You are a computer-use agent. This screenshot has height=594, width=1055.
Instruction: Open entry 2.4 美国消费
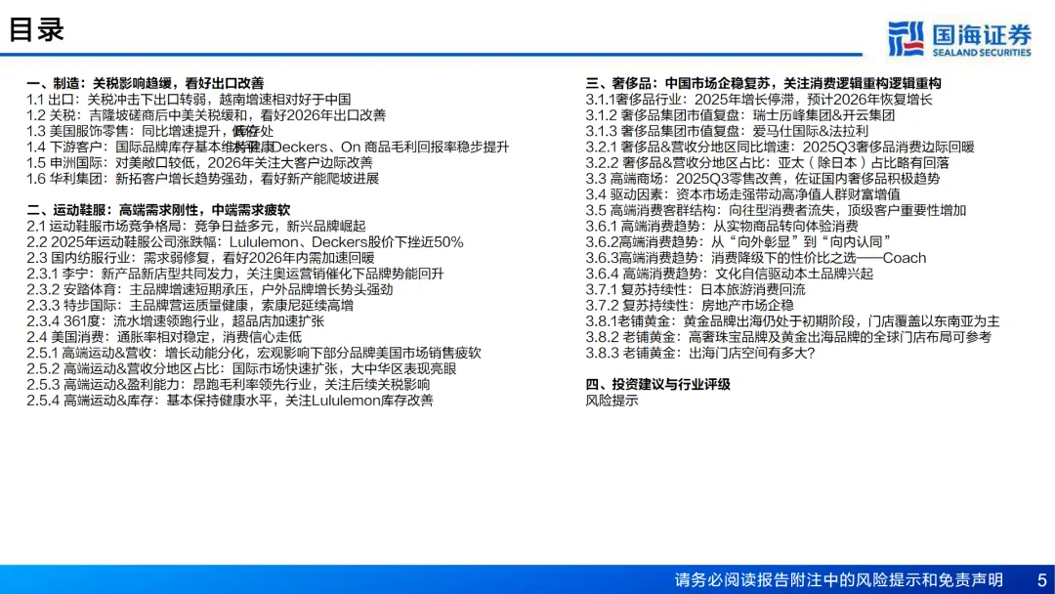click(x=164, y=337)
